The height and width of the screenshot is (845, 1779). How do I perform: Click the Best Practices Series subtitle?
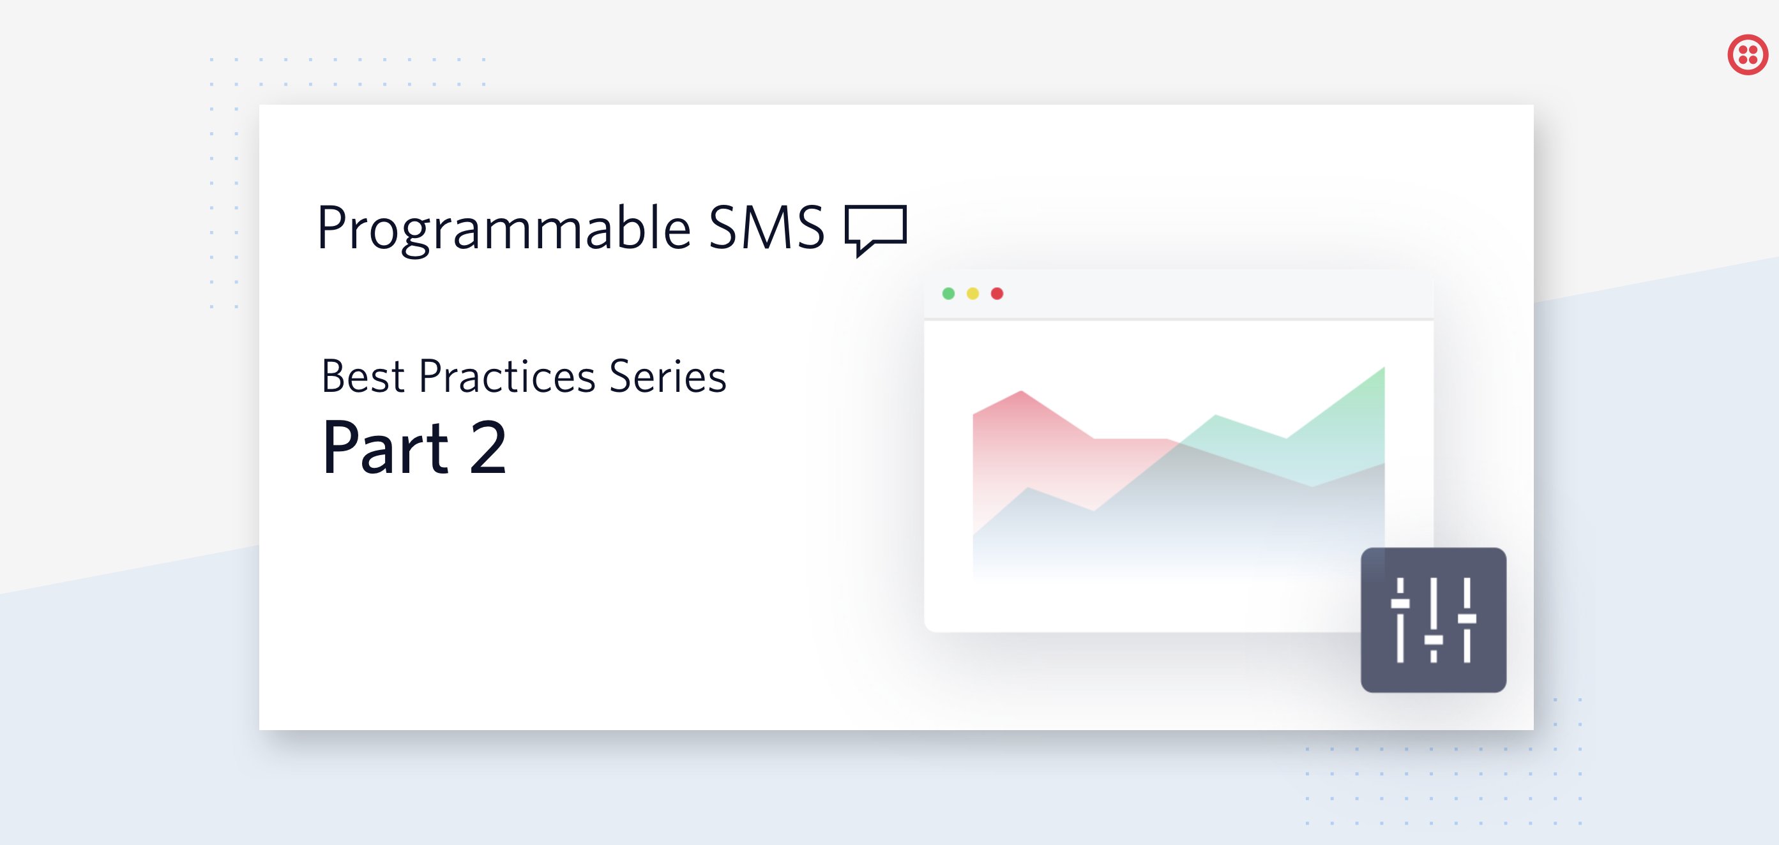524,377
